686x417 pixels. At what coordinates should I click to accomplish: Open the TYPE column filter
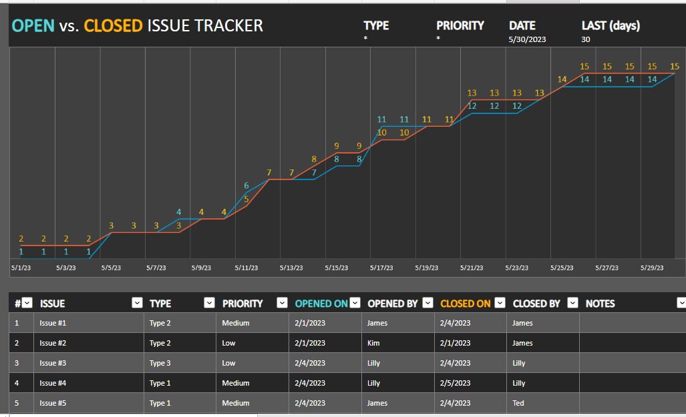(209, 303)
